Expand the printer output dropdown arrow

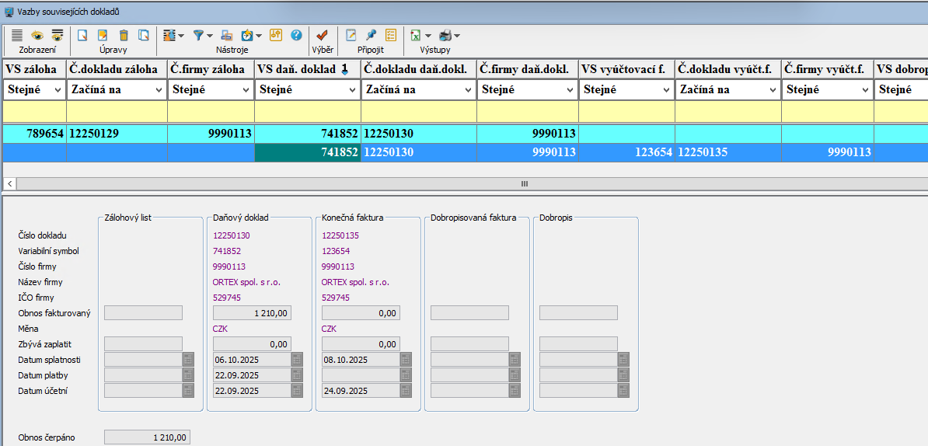457,36
